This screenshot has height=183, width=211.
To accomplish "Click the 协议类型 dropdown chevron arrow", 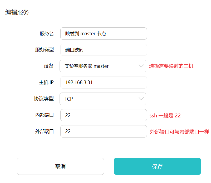I will pos(142,99).
